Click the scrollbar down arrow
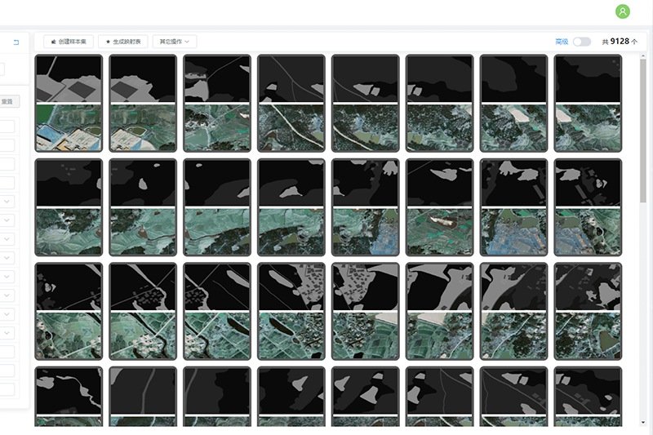Viewport: 653px width, 435px height. coord(644,421)
